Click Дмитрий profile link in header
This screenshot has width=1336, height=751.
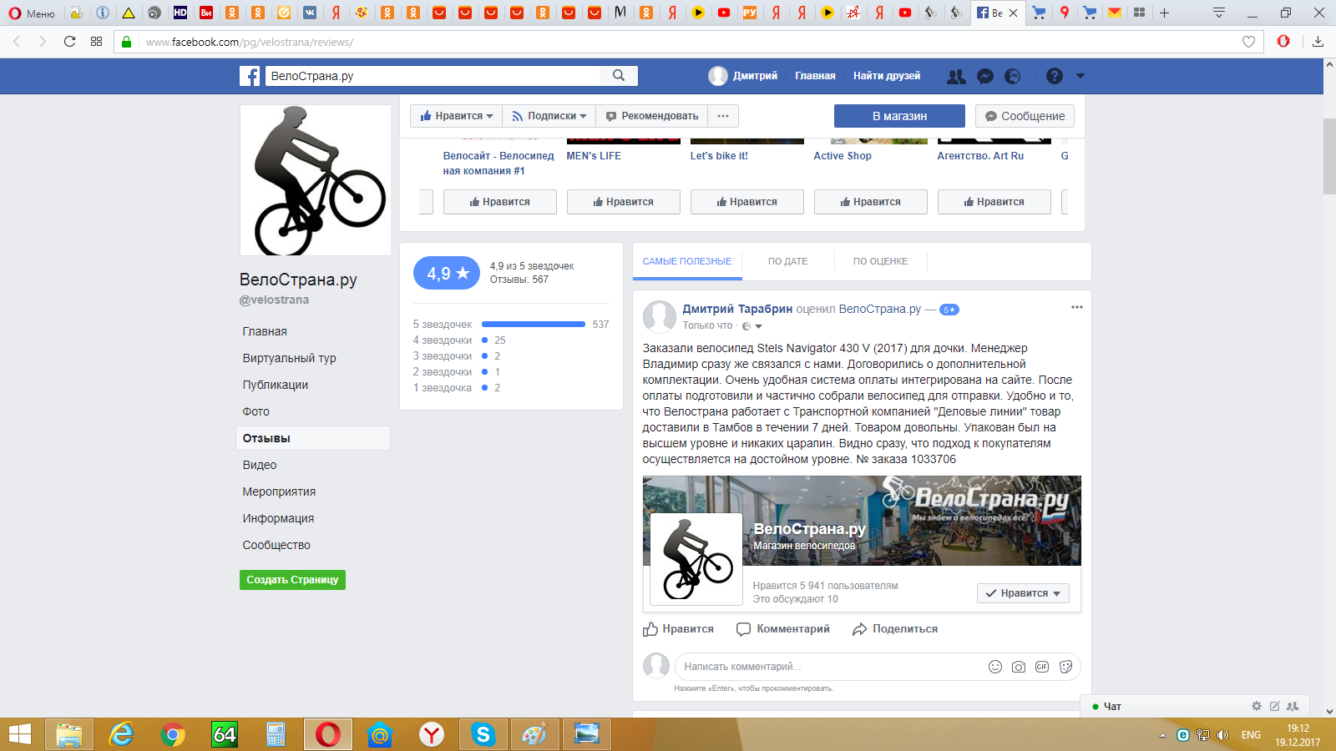tap(743, 76)
